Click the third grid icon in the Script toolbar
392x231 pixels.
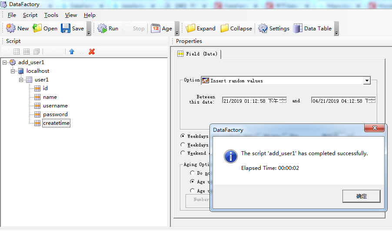pyautogui.click(x=37, y=52)
